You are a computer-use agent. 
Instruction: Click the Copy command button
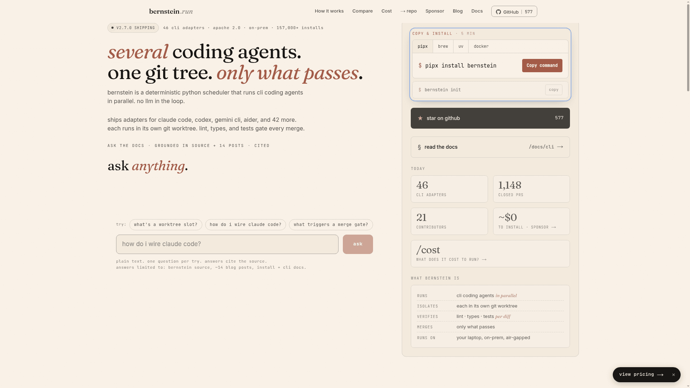pyautogui.click(x=542, y=66)
